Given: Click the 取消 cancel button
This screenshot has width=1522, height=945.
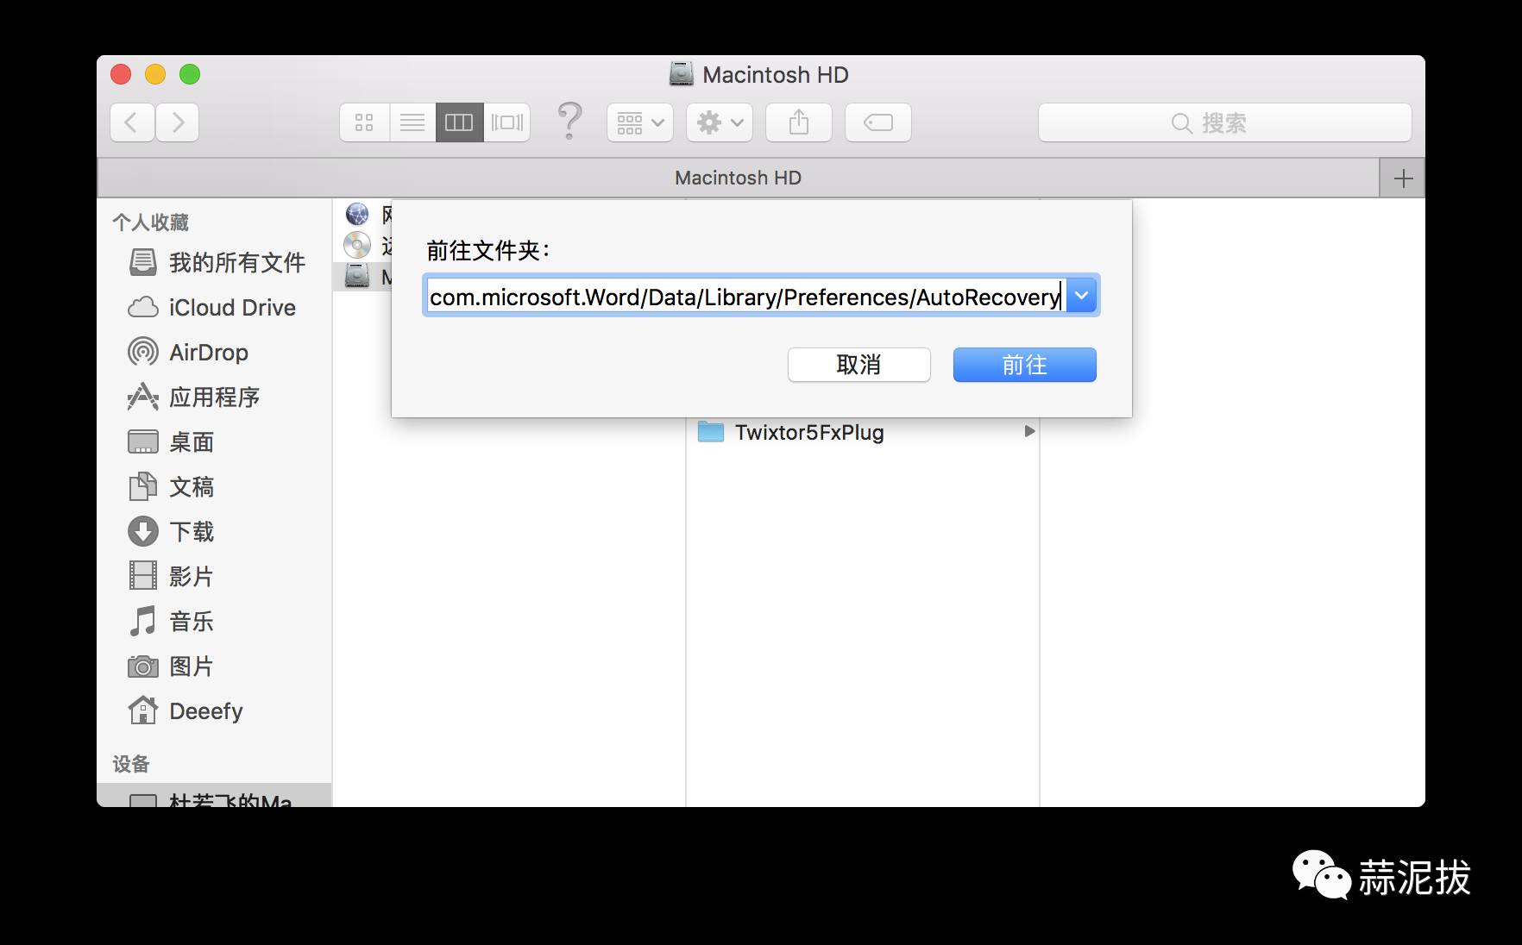Looking at the screenshot, I should click(858, 365).
